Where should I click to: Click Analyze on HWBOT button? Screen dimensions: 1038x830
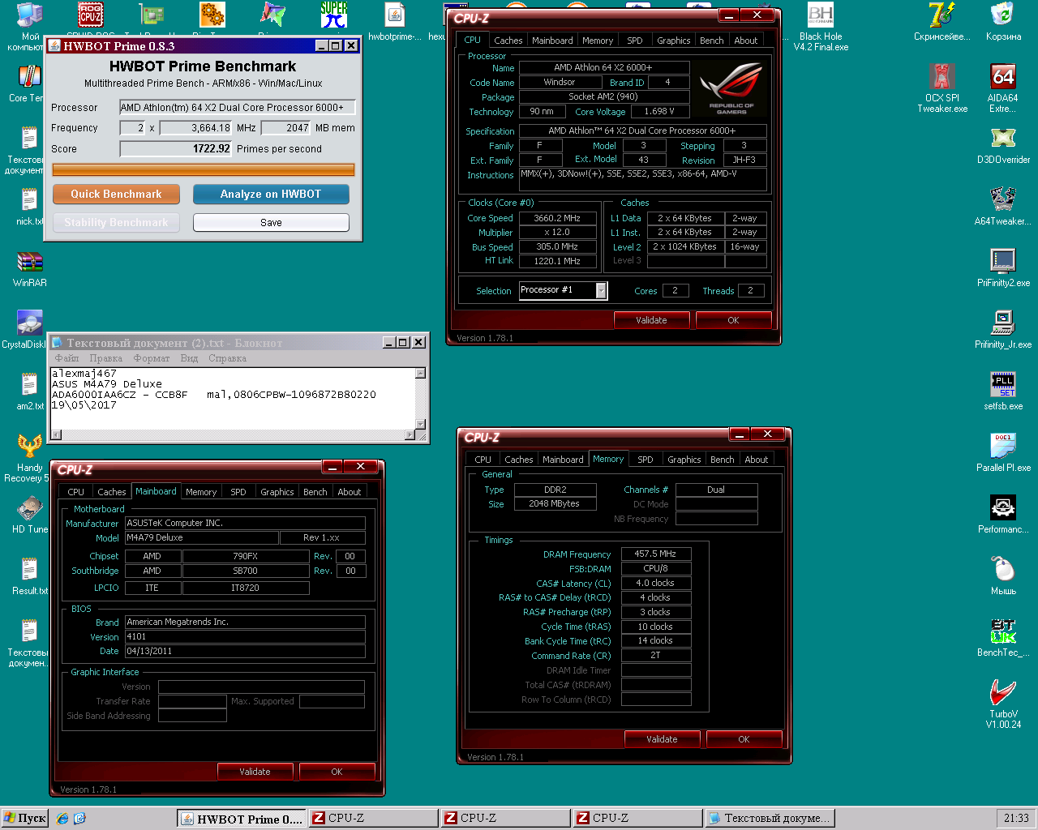[x=271, y=194]
